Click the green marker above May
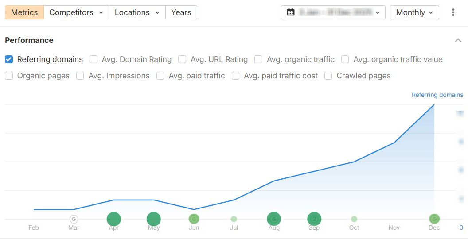This screenshot has height=239, width=468. click(x=154, y=219)
